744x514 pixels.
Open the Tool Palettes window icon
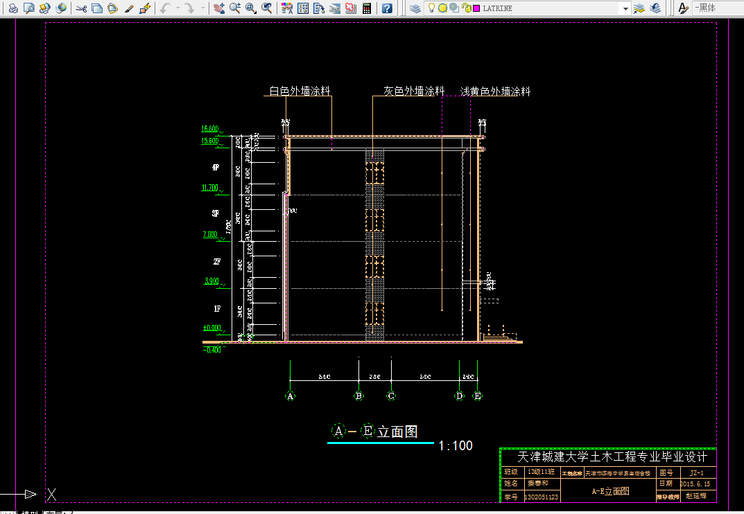[x=319, y=8]
